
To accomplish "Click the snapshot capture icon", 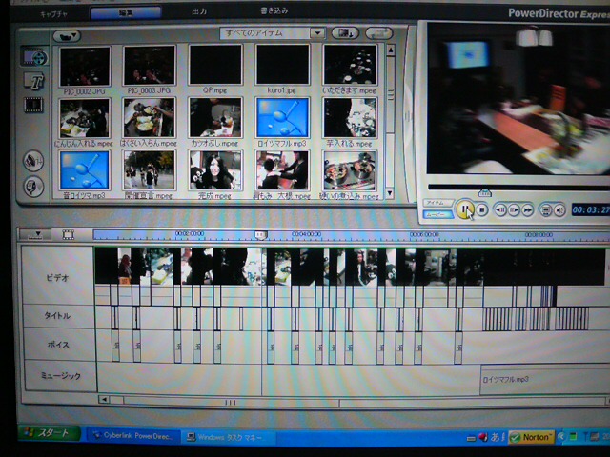I will pyautogui.click(x=546, y=210).
